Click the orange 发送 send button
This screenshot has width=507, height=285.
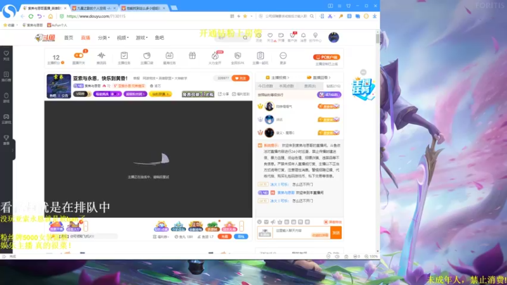click(x=336, y=232)
